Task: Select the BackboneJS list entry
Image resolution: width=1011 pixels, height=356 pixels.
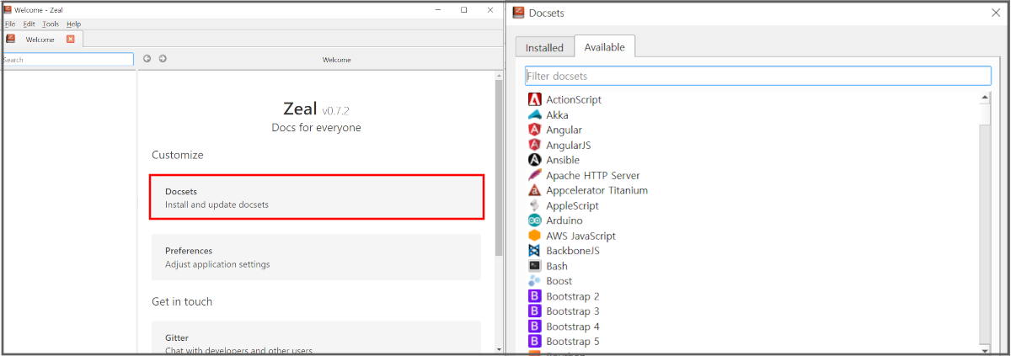Action: click(572, 251)
